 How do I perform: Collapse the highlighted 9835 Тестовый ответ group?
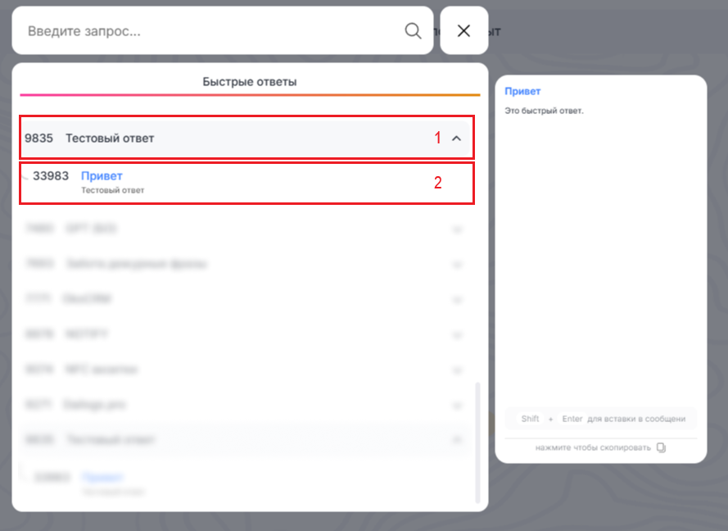click(x=457, y=138)
